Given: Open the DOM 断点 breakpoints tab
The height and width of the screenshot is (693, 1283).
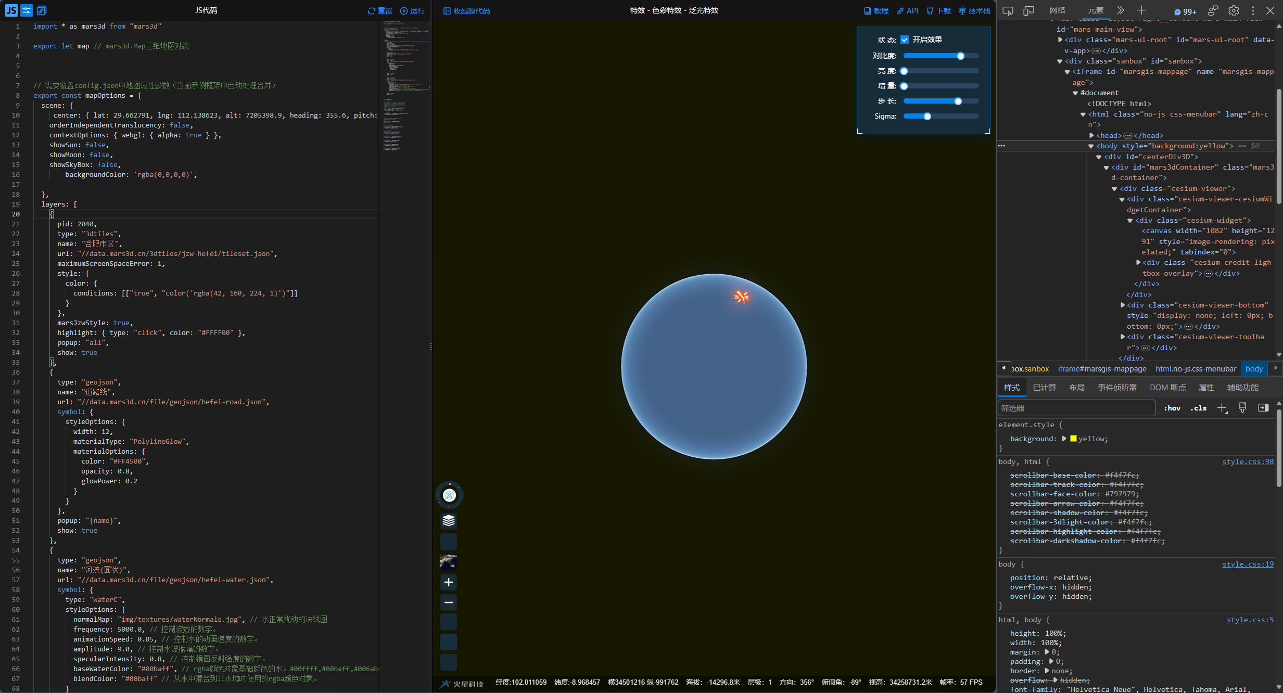Looking at the screenshot, I should [1167, 388].
